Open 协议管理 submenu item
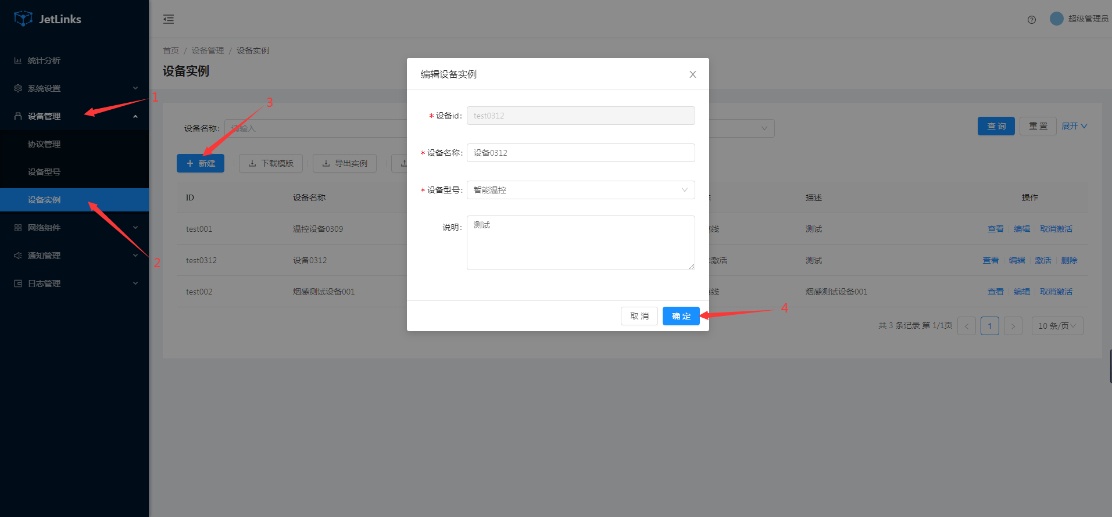 (x=44, y=144)
